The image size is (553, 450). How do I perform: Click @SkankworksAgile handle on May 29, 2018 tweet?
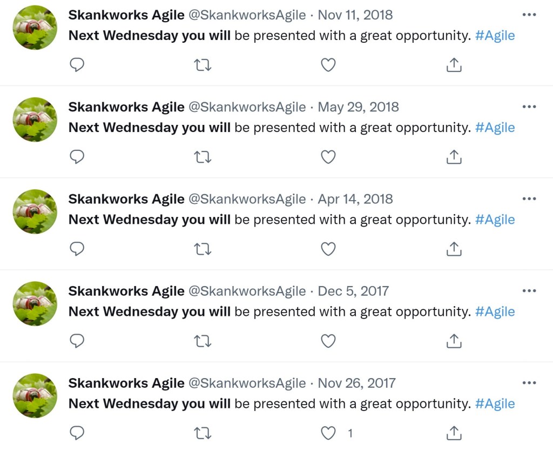(247, 107)
